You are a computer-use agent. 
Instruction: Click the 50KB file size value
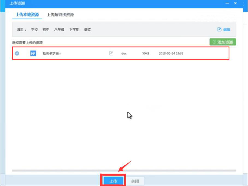click(146, 53)
